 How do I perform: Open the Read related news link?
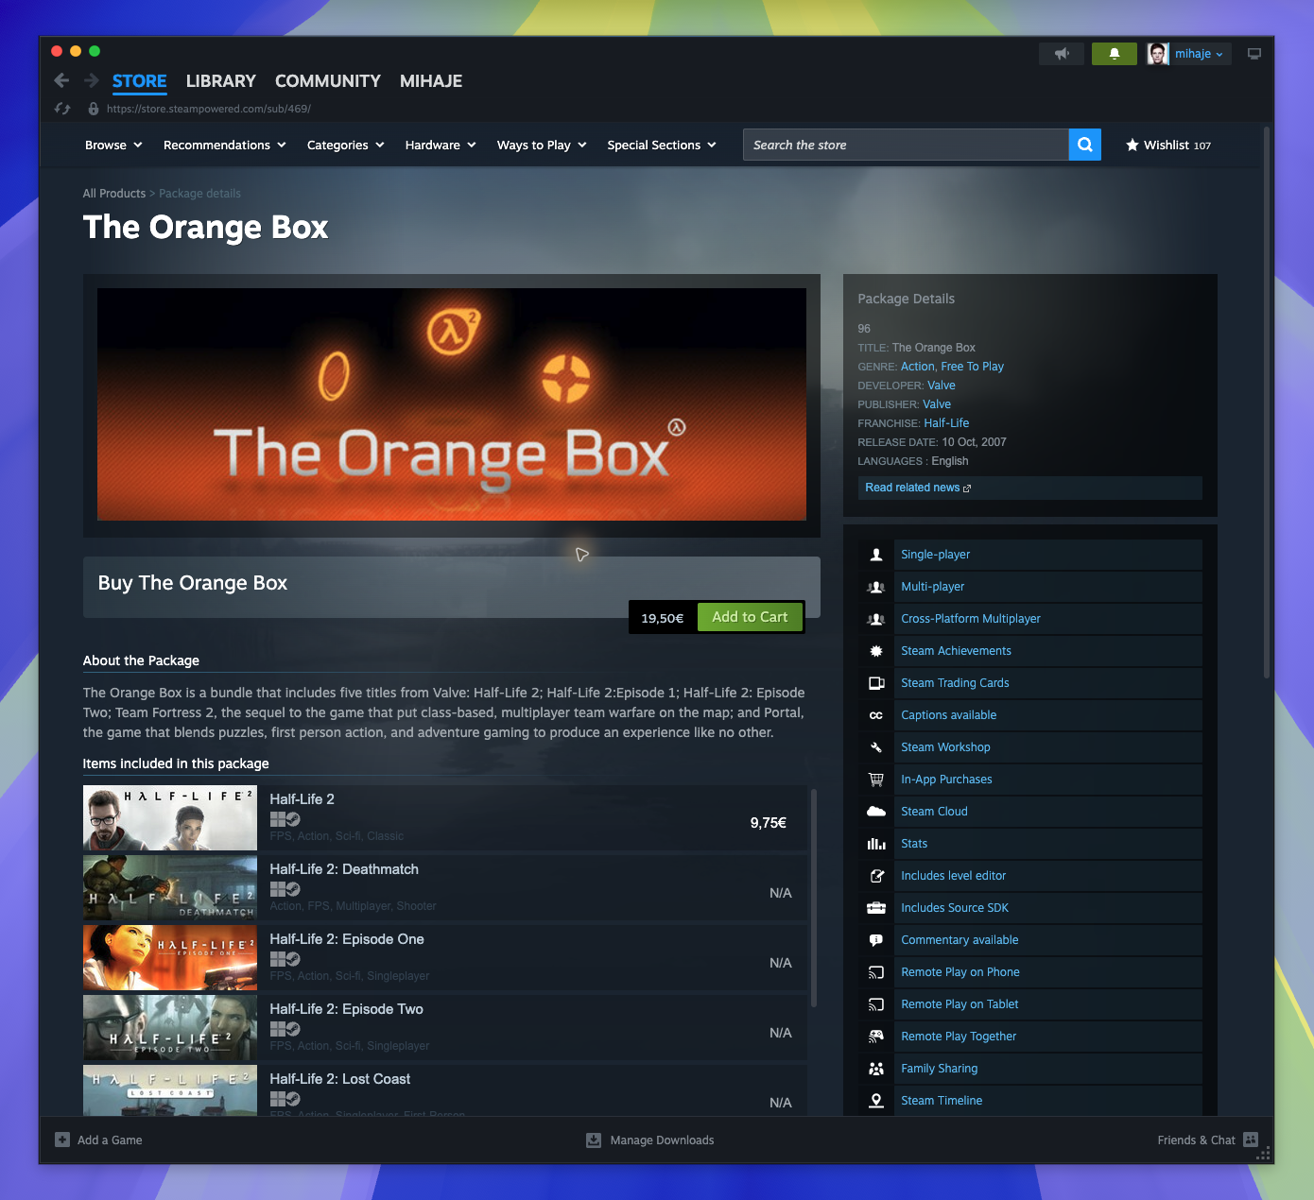[x=918, y=488]
